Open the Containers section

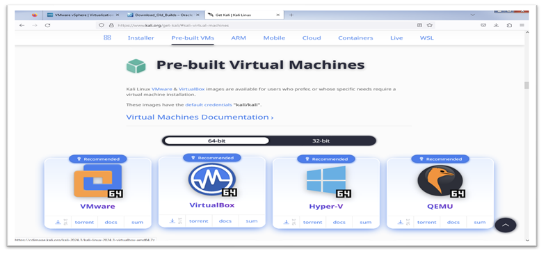355,38
